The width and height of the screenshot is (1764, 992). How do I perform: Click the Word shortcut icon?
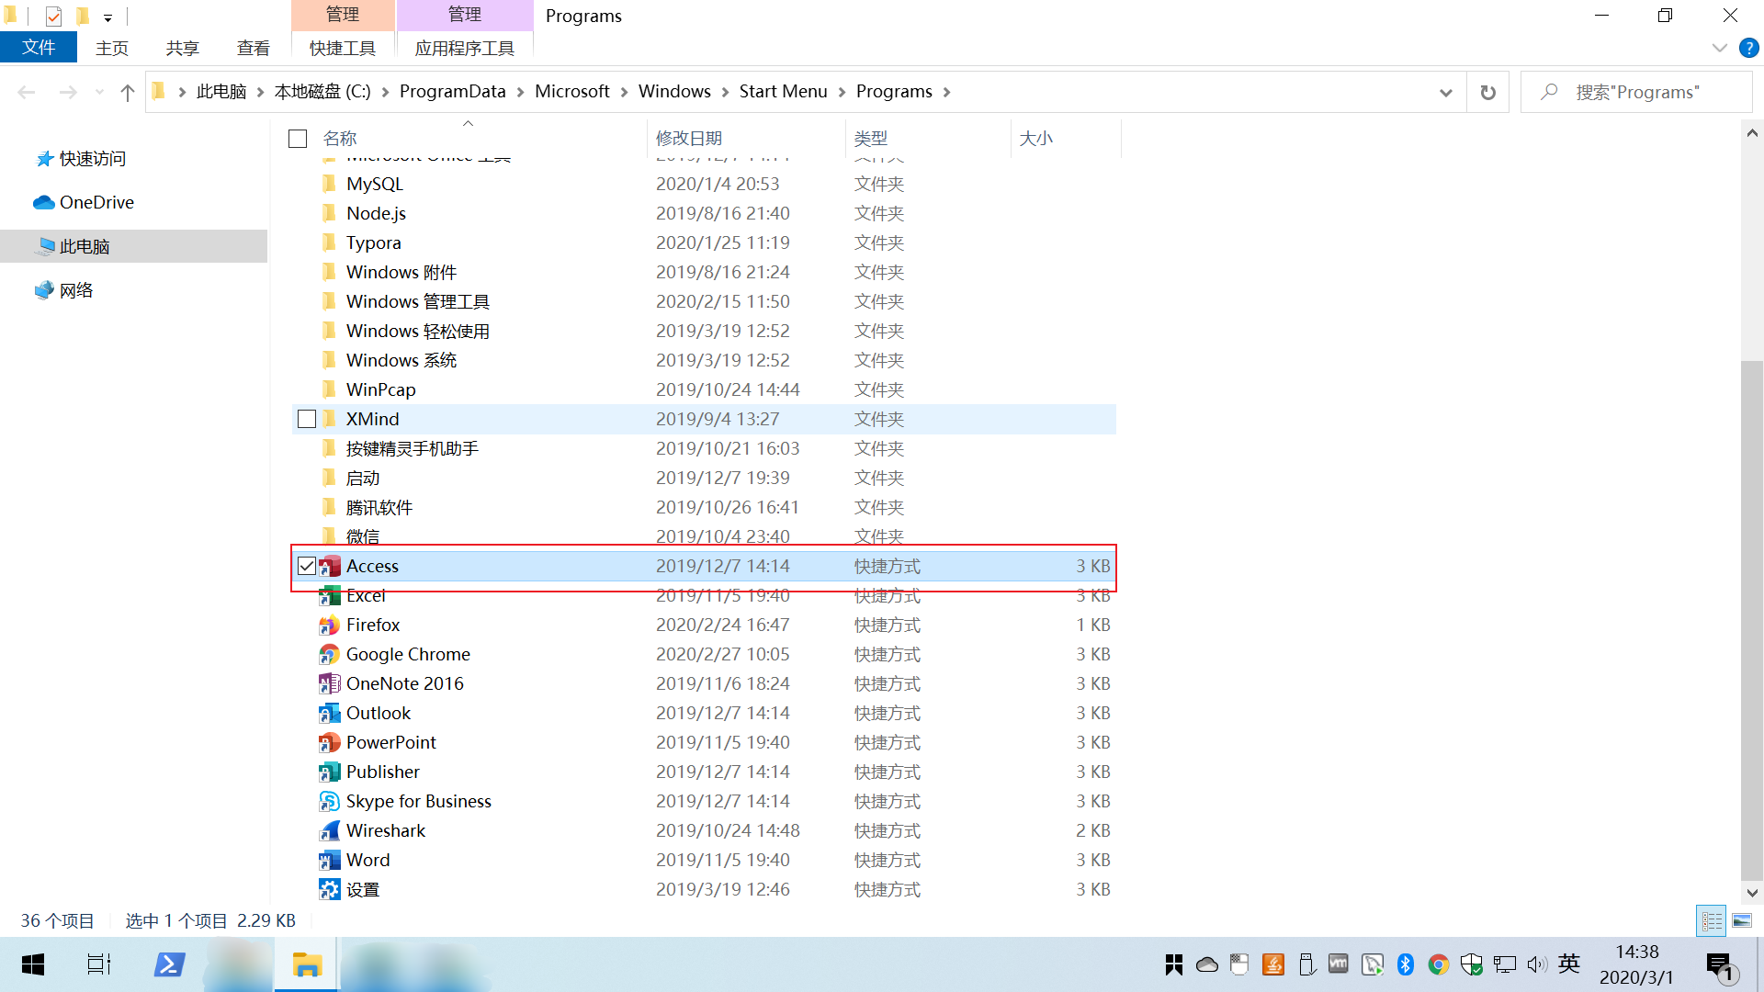point(330,861)
